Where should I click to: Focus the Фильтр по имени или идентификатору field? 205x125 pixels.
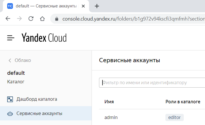point(152,83)
